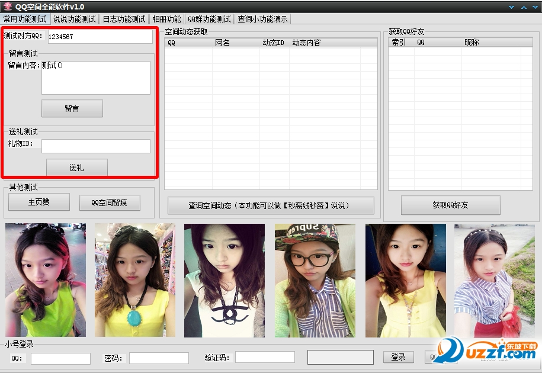Click 昵称 column header in friends list
The width and height of the screenshot is (542, 373).
point(491,42)
